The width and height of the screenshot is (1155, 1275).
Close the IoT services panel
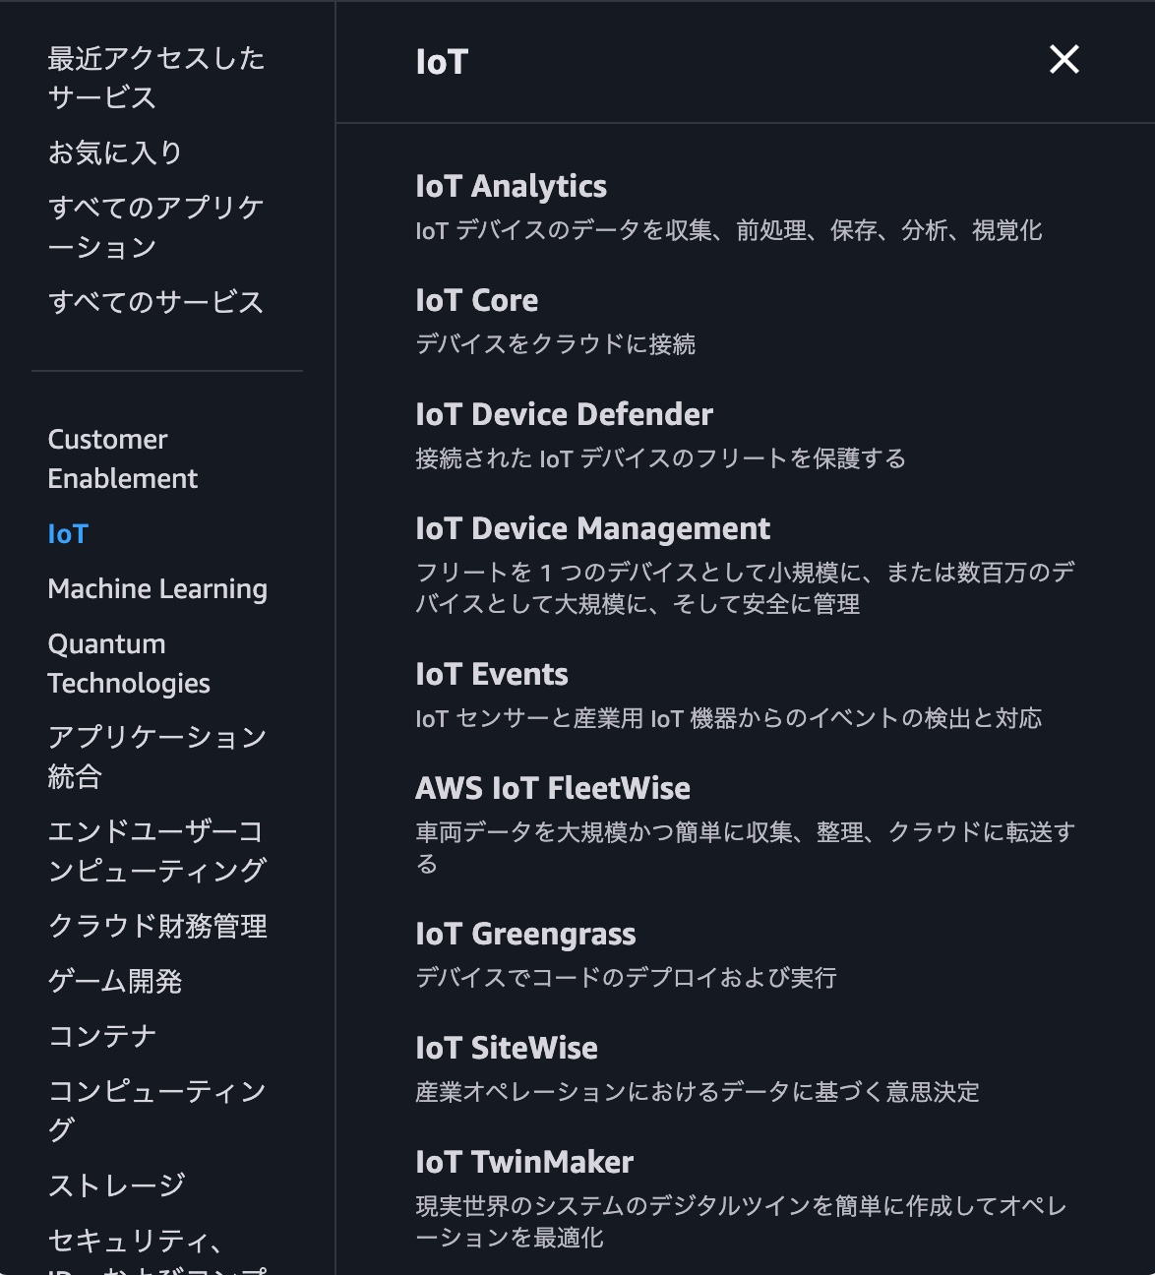tap(1064, 60)
